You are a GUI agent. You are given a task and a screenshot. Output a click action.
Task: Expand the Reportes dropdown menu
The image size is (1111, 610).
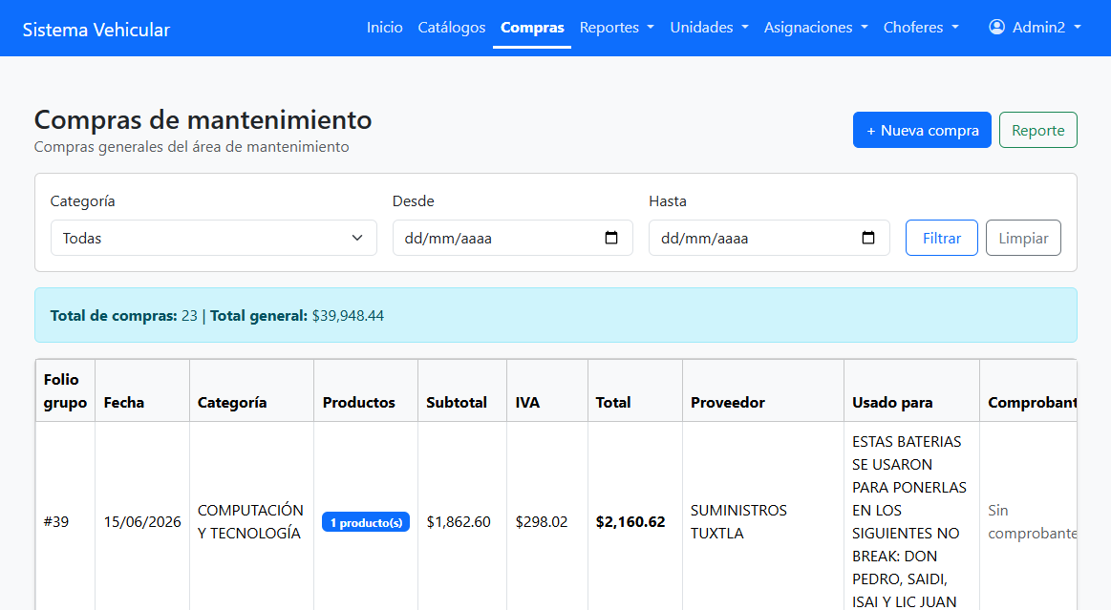[x=616, y=27]
